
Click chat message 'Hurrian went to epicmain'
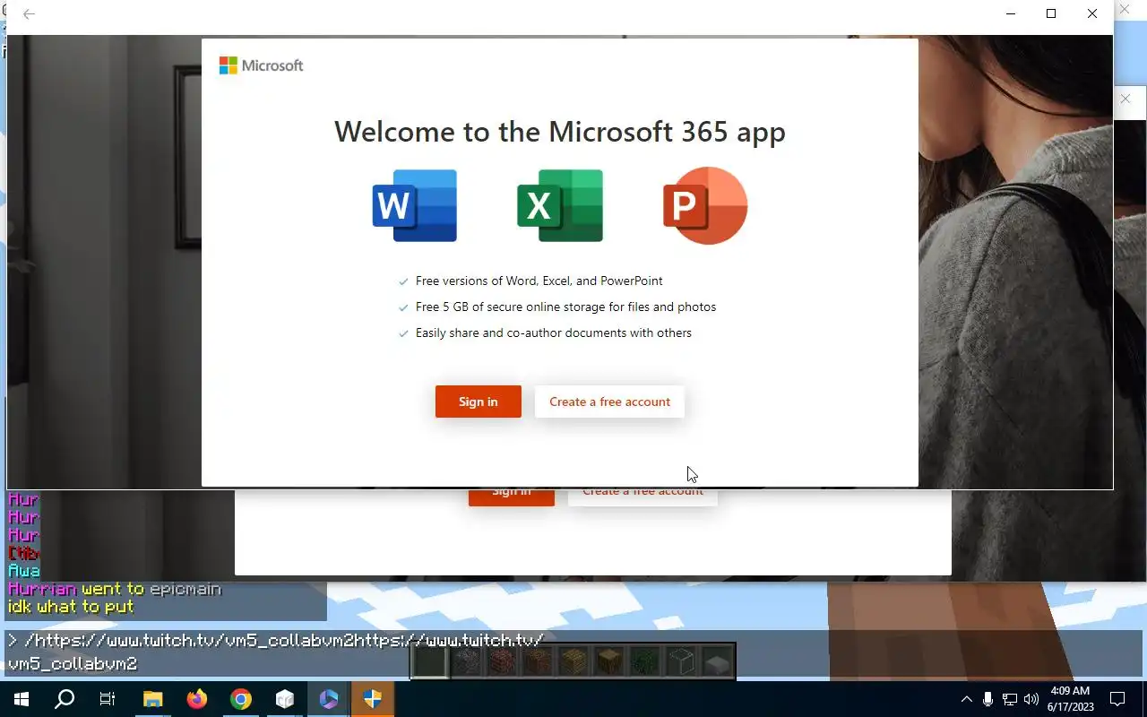pos(115,589)
